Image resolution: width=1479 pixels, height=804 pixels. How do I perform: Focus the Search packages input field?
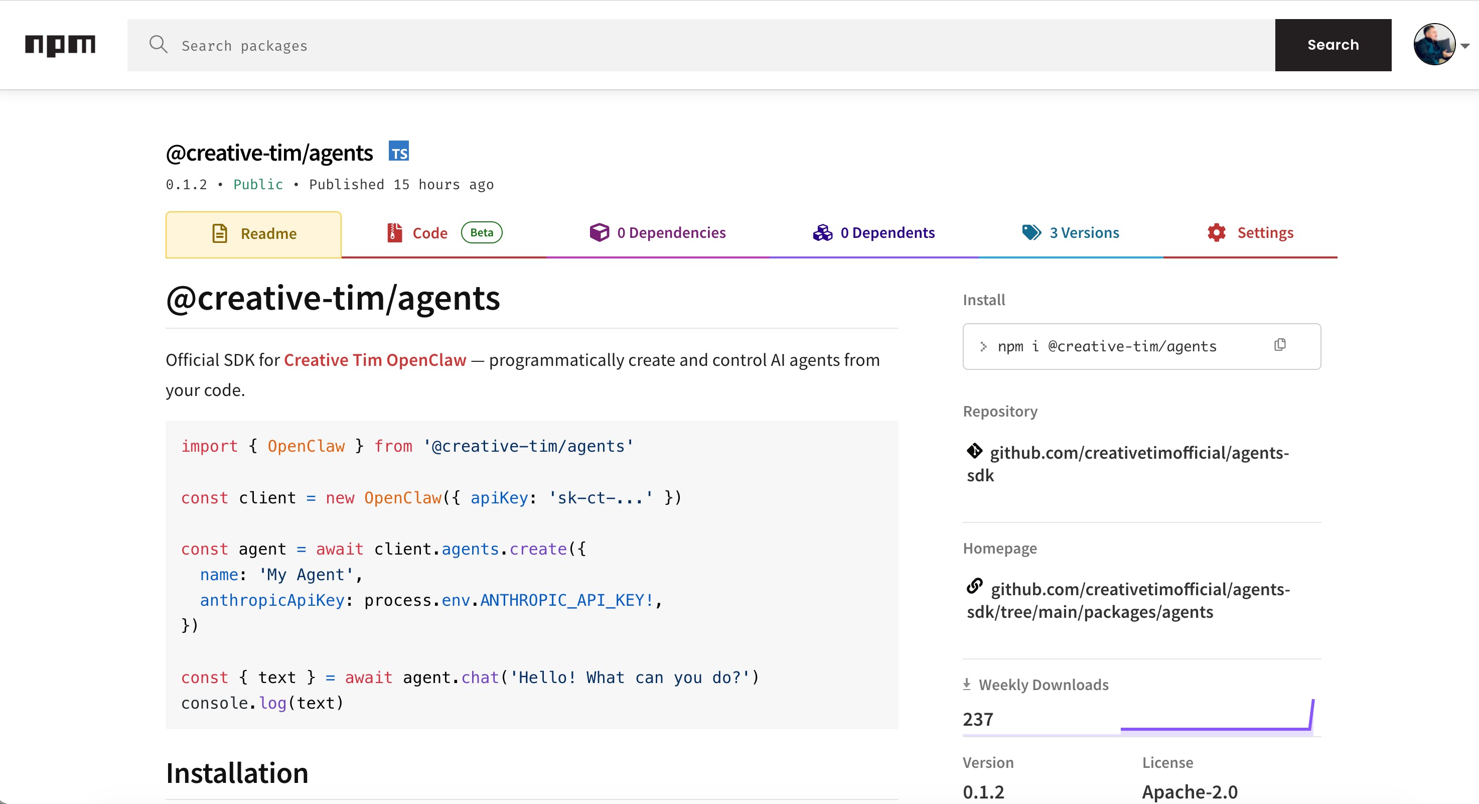point(689,45)
